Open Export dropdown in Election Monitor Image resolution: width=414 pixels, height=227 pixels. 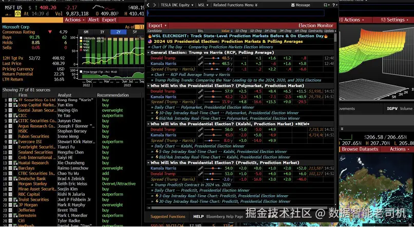(x=158, y=26)
